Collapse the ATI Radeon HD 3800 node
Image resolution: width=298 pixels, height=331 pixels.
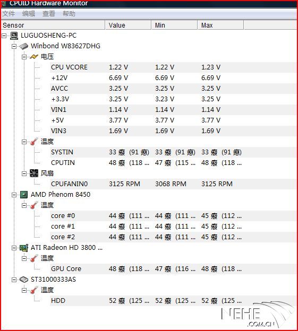pyautogui.click(x=14, y=248)
